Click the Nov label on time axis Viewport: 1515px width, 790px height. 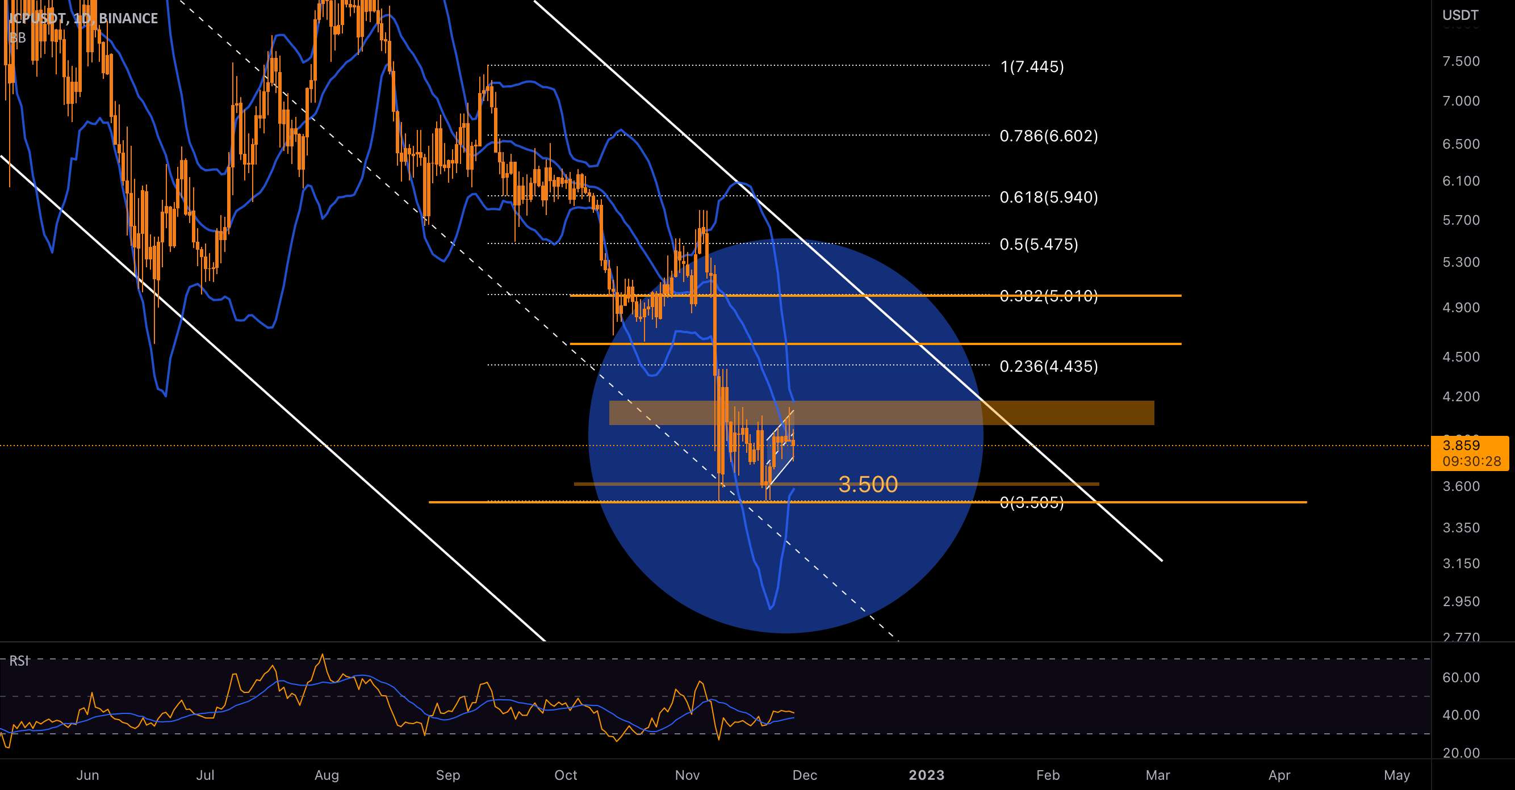pyautogui.click(x=687, y=775)
